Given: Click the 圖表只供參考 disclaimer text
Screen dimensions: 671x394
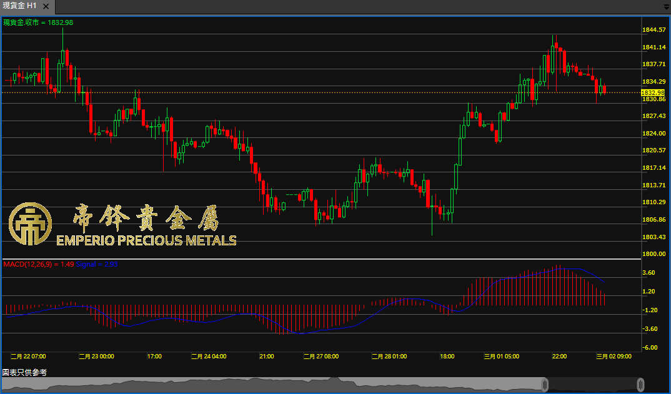Looking at the screenshot, I should pyautogui.click(x=24, y=372).
